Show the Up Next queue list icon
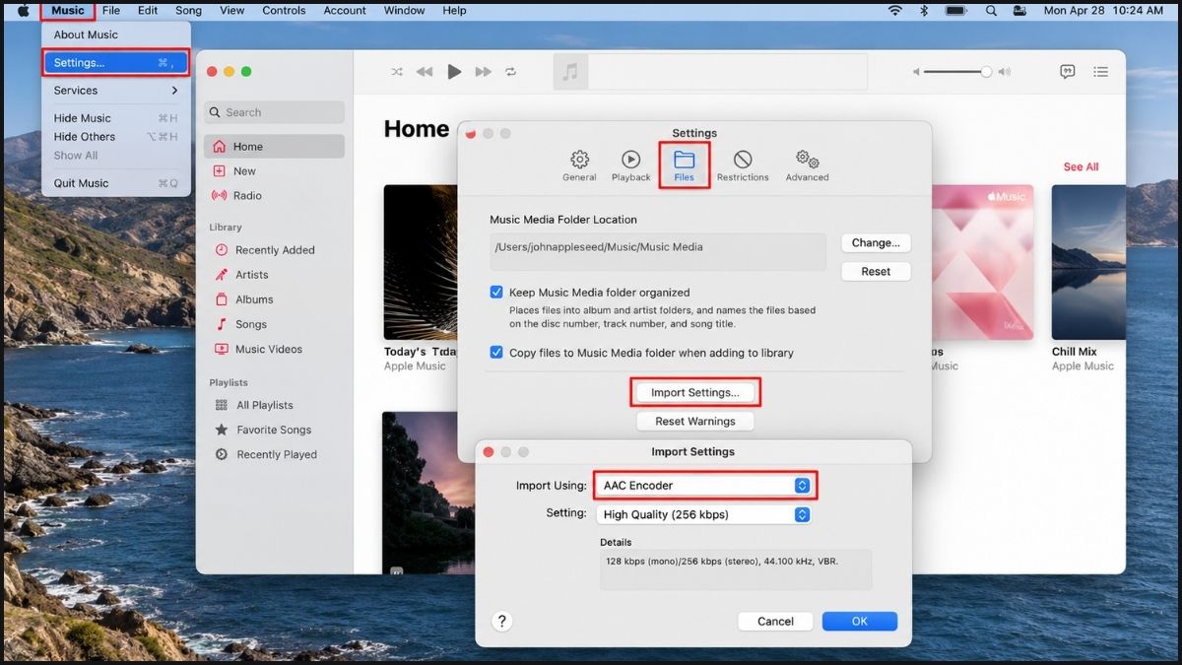The width and height of the screenshot is (1182, 665). pyautogui.click(x=1101, y=72)
